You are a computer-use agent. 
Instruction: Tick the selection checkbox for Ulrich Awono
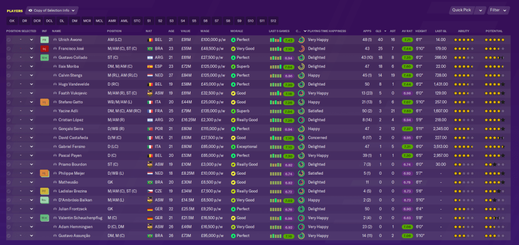click(9, 39)
